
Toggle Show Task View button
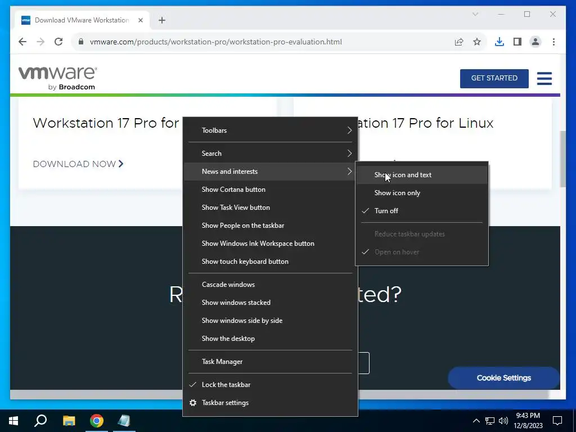click(x=271, y=208)
